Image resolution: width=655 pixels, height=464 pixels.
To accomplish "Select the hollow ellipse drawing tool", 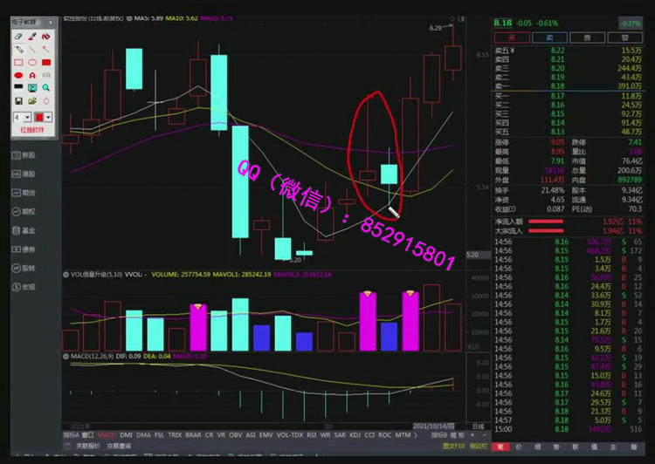I will pos(32,62).
